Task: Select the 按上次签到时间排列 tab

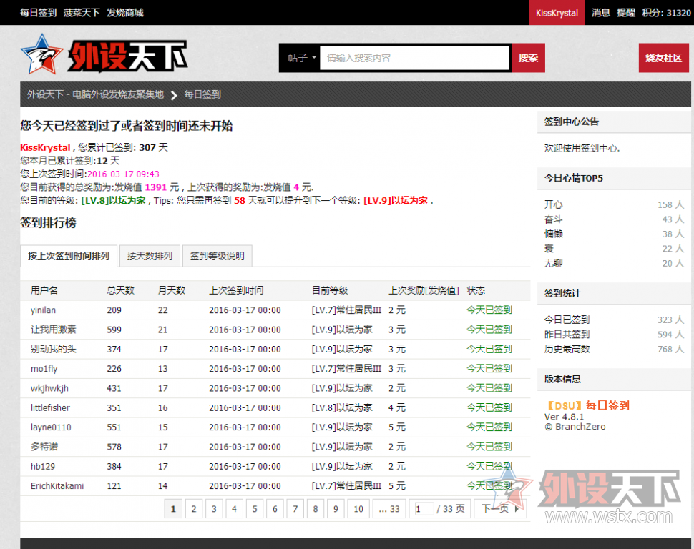Action: click(x=69, y=256)
